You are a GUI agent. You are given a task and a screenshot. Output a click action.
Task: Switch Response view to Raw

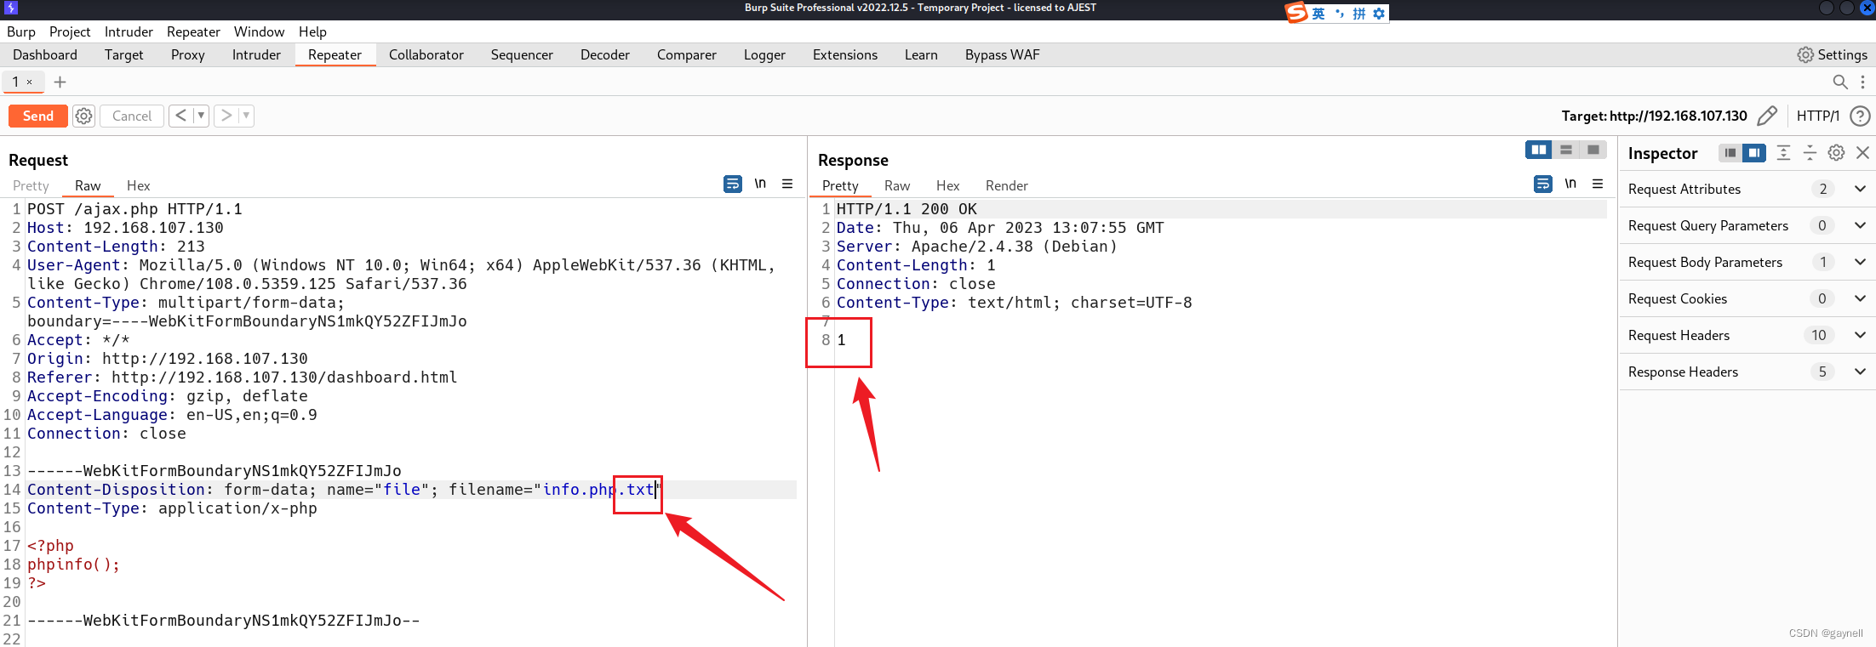[x=897, y=185]
